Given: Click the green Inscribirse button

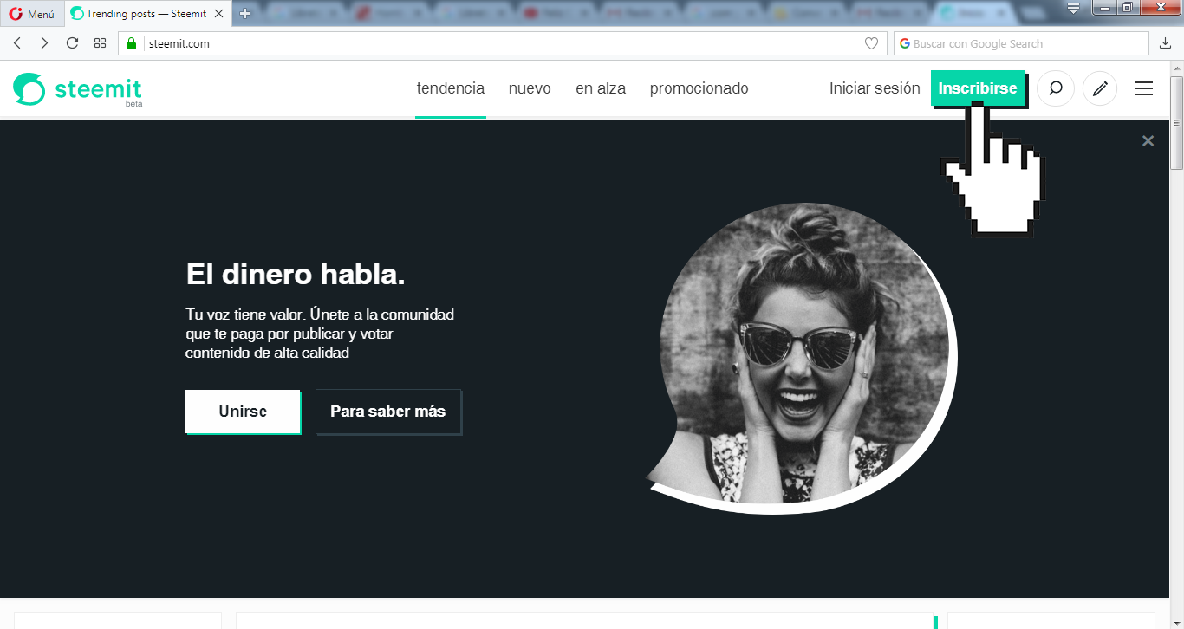Looking at the screenshot, I should [978, 88].
